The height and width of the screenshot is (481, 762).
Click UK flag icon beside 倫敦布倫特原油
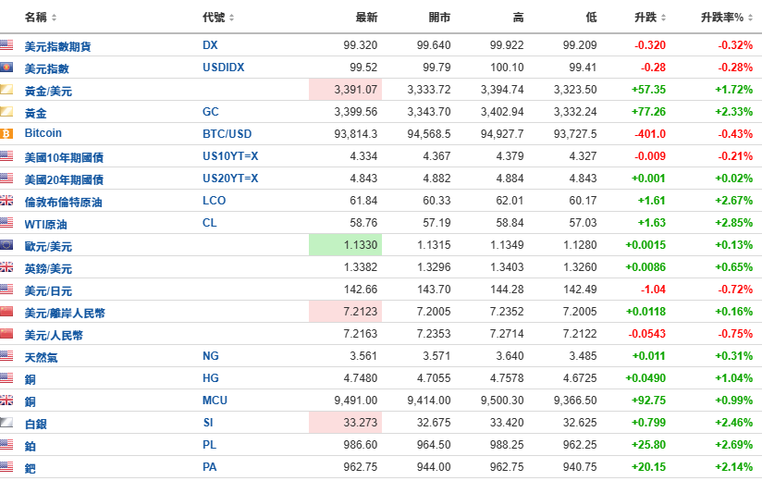tap(6, 200)
